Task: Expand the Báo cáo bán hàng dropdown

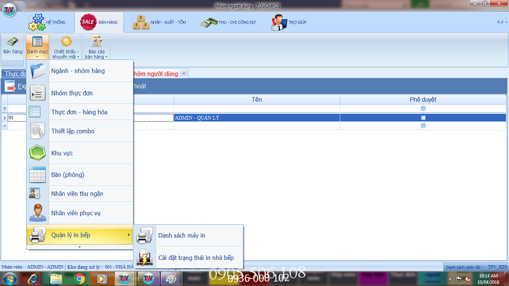Action: point(106,57)
